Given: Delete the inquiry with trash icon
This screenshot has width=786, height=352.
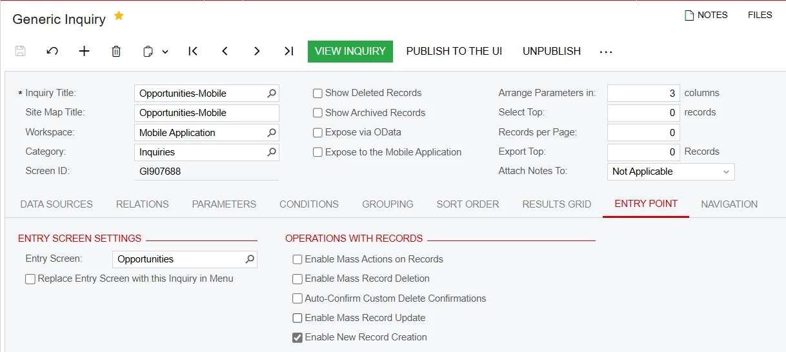Looking at the screenshot, I should click(x=116, y=52).
